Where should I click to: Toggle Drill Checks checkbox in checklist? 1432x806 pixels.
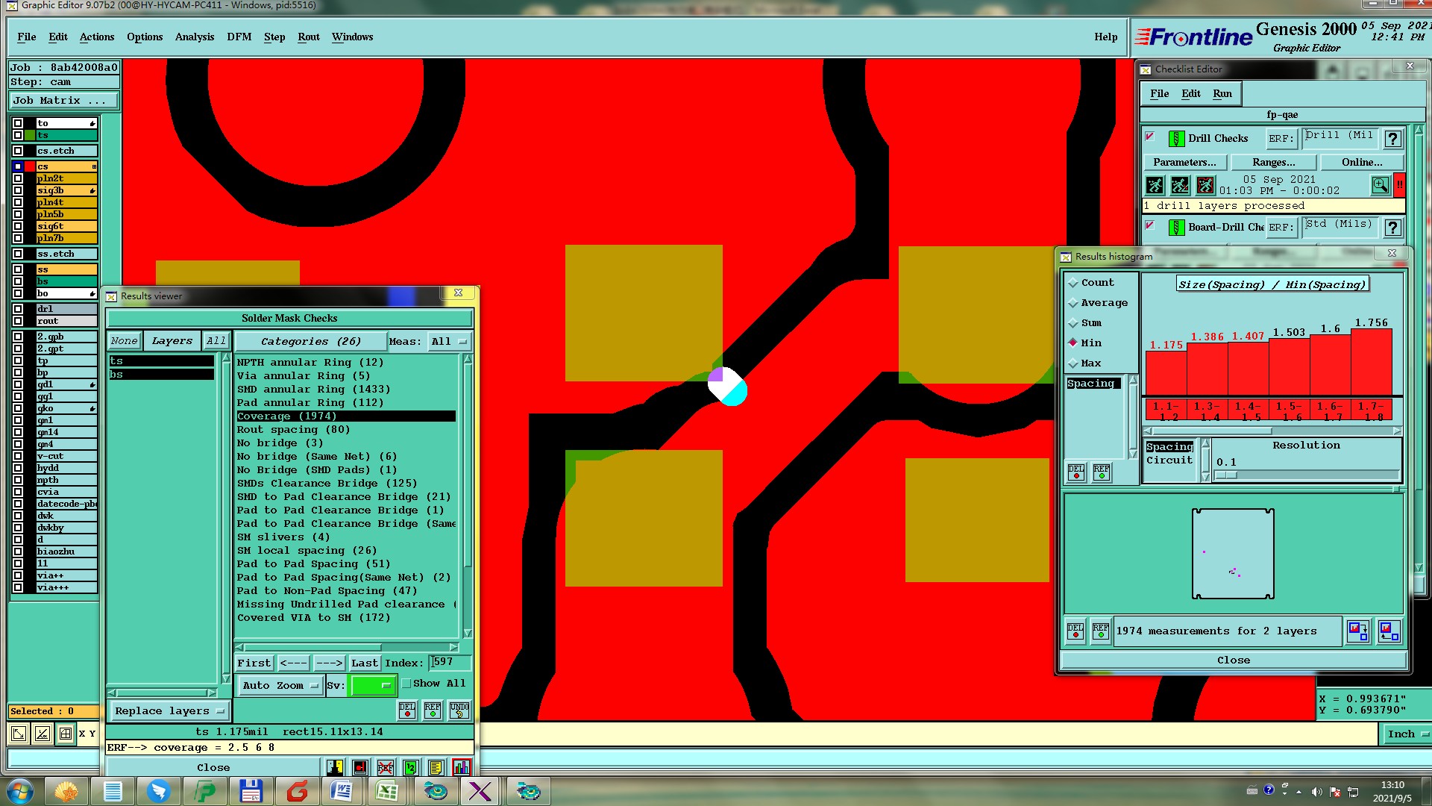pyautogui.click(x=1150, y=137)
